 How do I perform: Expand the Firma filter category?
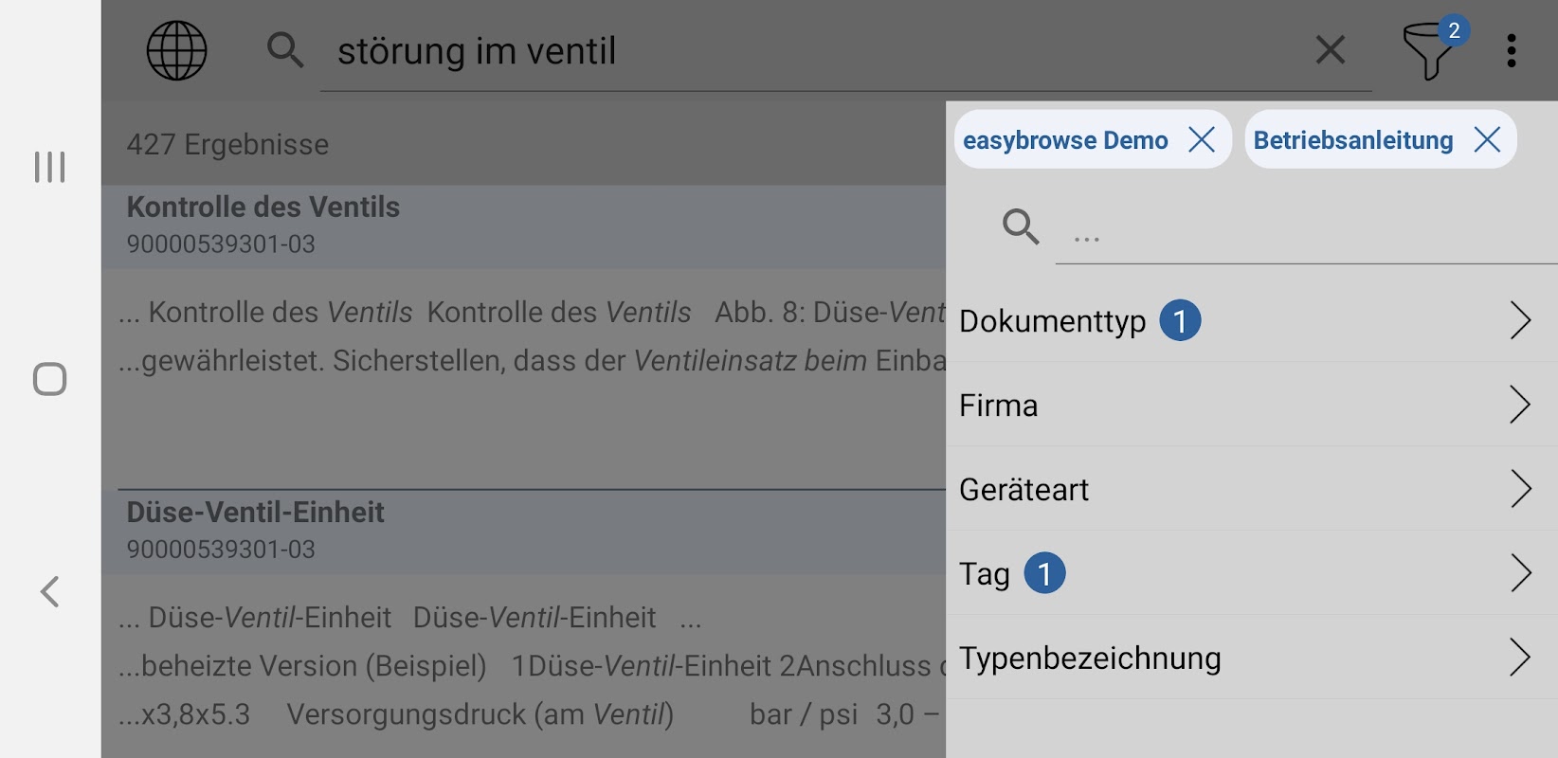click(x=1251, y=406)
